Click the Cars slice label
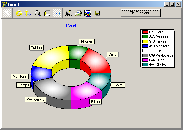The image size is (183, 130). (x=112, y=54)
